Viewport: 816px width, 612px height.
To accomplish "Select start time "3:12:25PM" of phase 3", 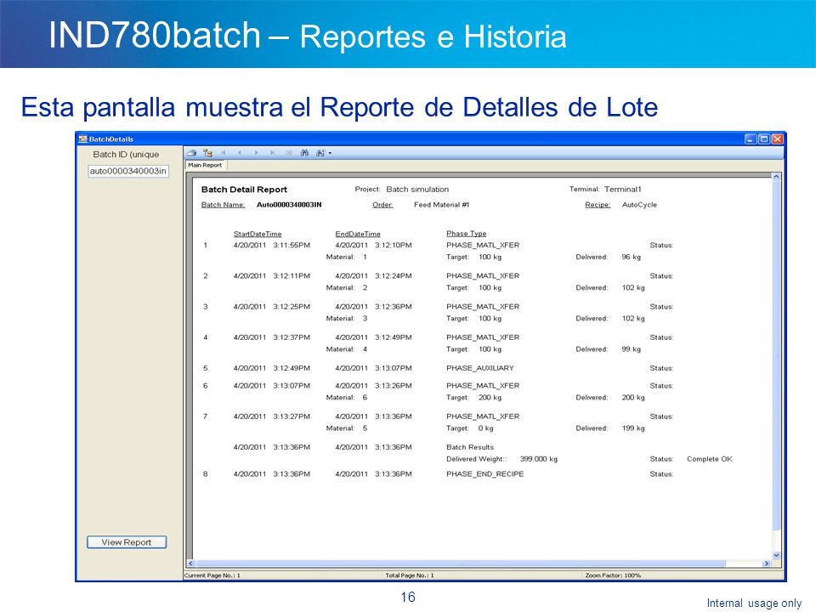I will click(x=292, y=307).
